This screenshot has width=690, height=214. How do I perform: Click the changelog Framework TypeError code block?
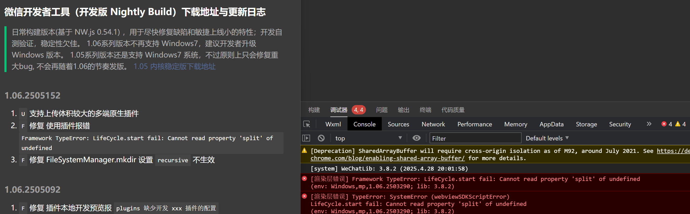point(151,143)
